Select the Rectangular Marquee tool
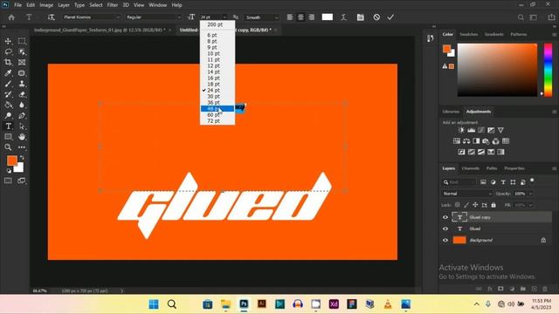Viewport: 559px width, 314px height. (x=22, y=41)
